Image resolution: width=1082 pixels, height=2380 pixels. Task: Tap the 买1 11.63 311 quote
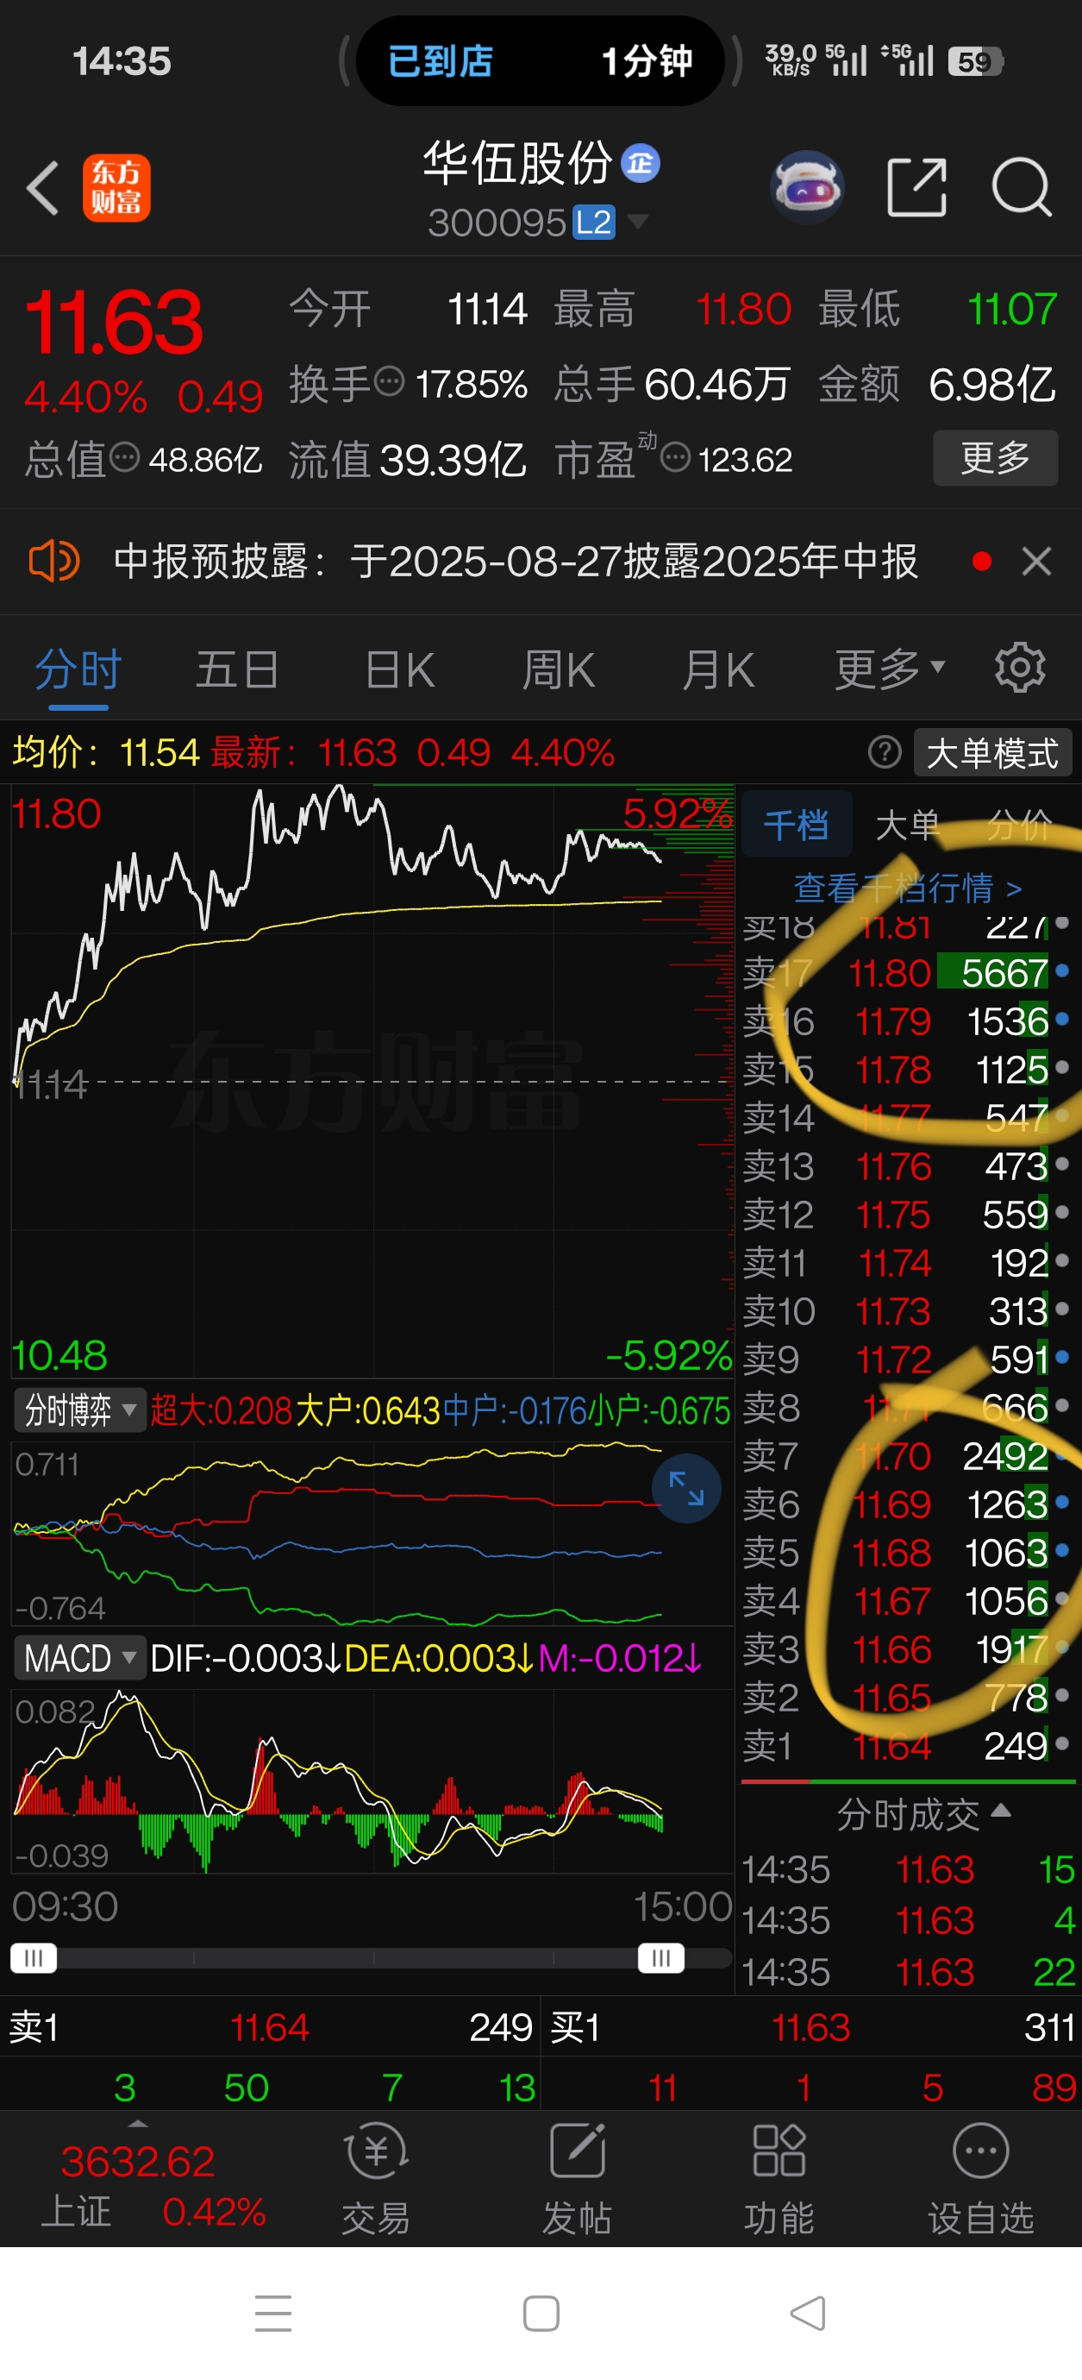(811, 2027)
